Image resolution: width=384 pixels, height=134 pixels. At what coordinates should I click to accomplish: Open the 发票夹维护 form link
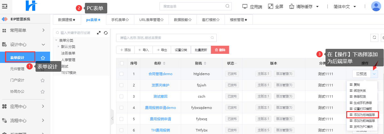click(x=160, y=85)
